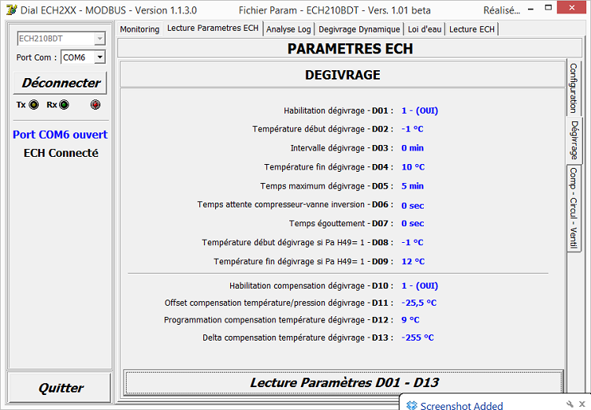Click the red status LED indicator
The height and width of the screenshot is (410, 591).
(x=95, y=105)
